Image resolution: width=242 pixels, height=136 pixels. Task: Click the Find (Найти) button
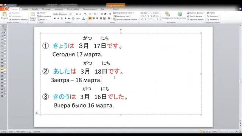211,13
